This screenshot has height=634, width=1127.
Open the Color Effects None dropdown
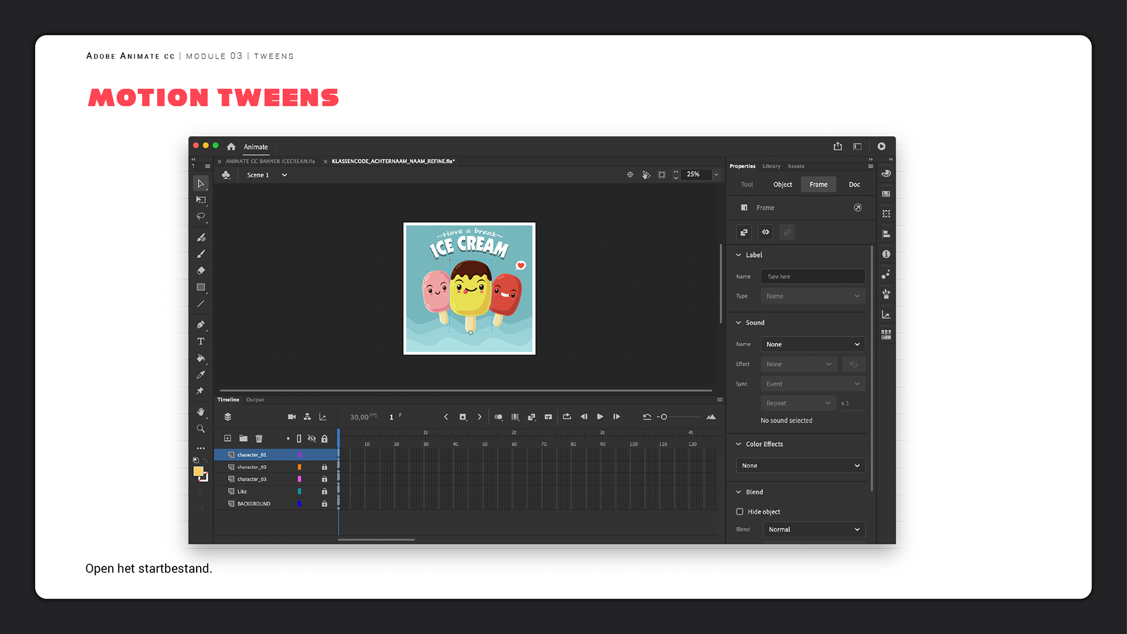pos(800,466)
